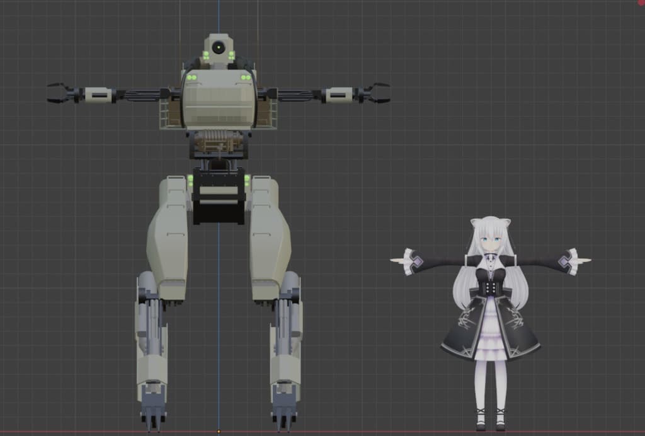Click the red dot in the top-right corner
The height and width of the screenshot is (436, 645).
[x=641, y=3]
